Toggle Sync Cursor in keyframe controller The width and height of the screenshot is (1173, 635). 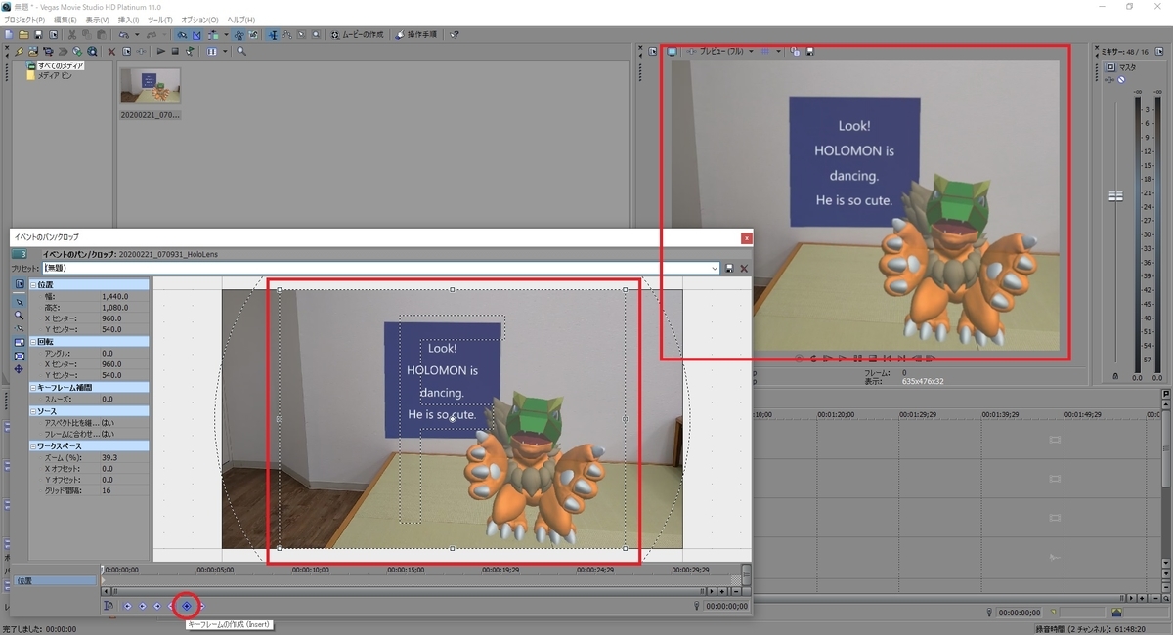coord(109,606)
